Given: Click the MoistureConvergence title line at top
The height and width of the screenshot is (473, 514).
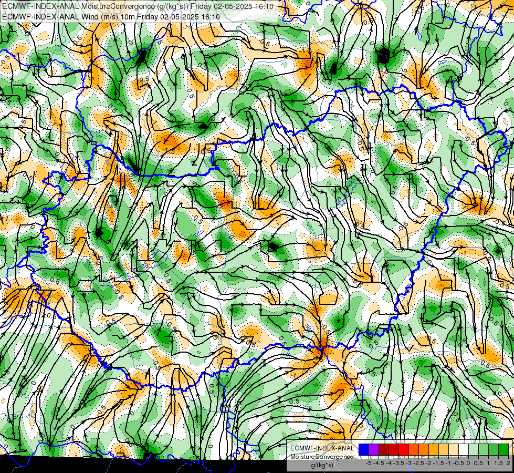Looking at the screenshot, I should click(x=138, y=6).
